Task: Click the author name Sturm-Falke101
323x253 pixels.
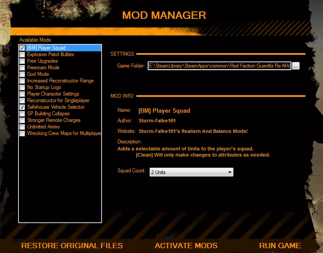Action: (x=157, y=121)
